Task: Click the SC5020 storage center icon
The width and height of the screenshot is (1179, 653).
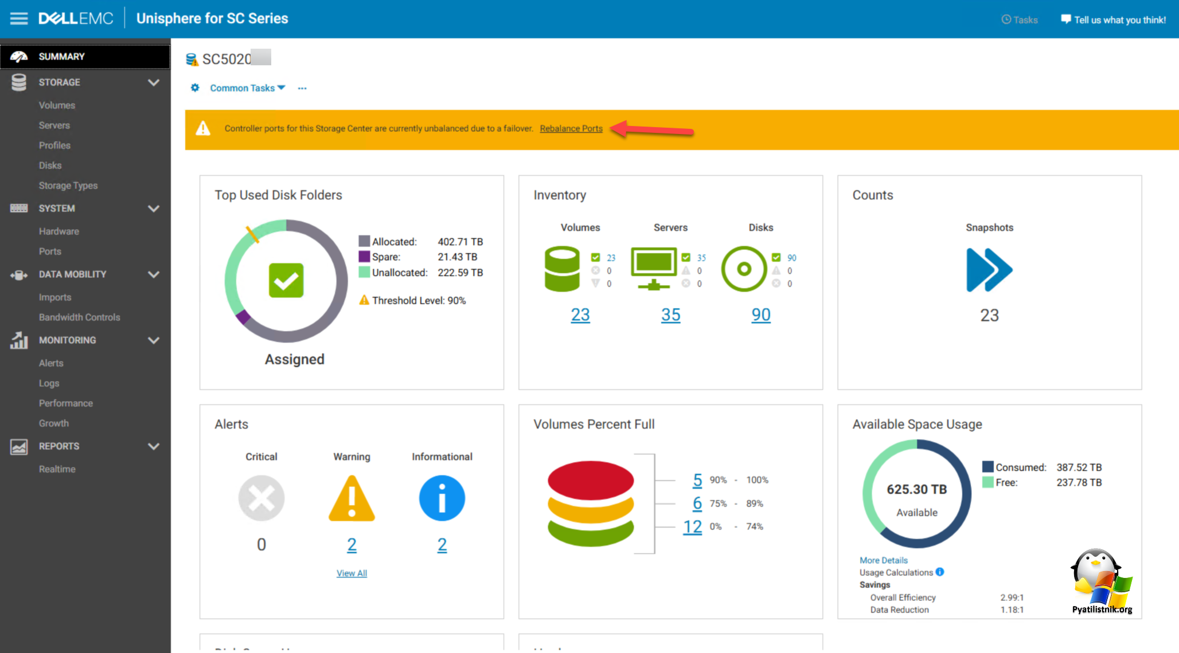Action: click(192, 59)
